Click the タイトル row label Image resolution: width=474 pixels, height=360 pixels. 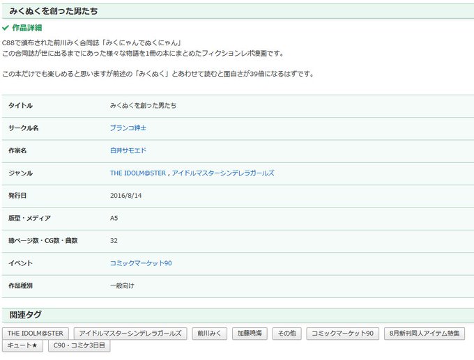coord(20,105)
